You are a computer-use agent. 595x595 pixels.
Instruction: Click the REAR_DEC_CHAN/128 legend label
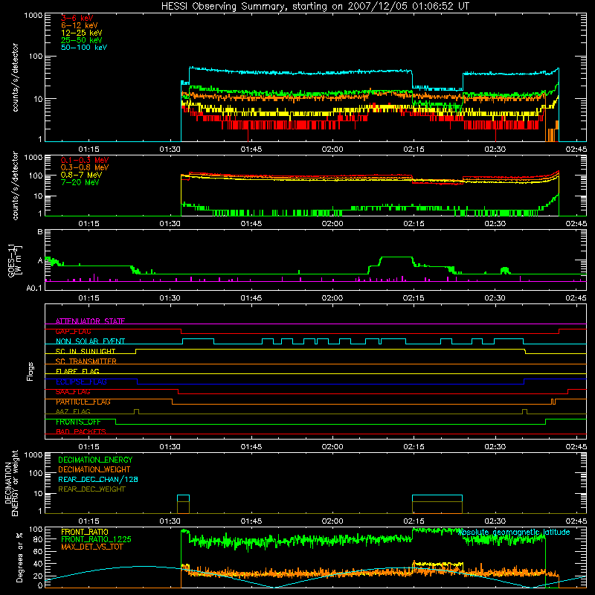click(x=98, y=479)
